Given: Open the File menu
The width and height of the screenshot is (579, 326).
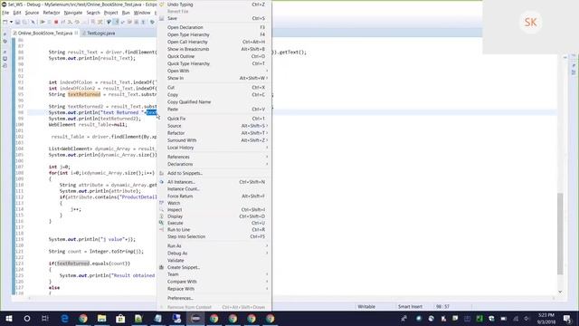Looking at the screenshot, I should pyautogui.click(x=5, y=13).
